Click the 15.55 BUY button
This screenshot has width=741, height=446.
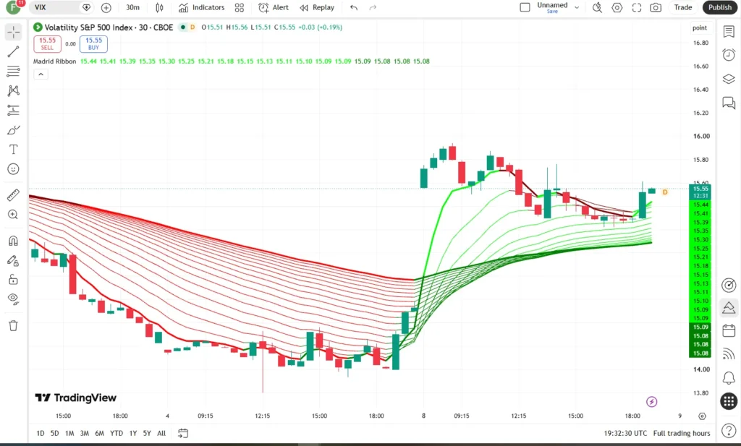[x=93, y=44]
